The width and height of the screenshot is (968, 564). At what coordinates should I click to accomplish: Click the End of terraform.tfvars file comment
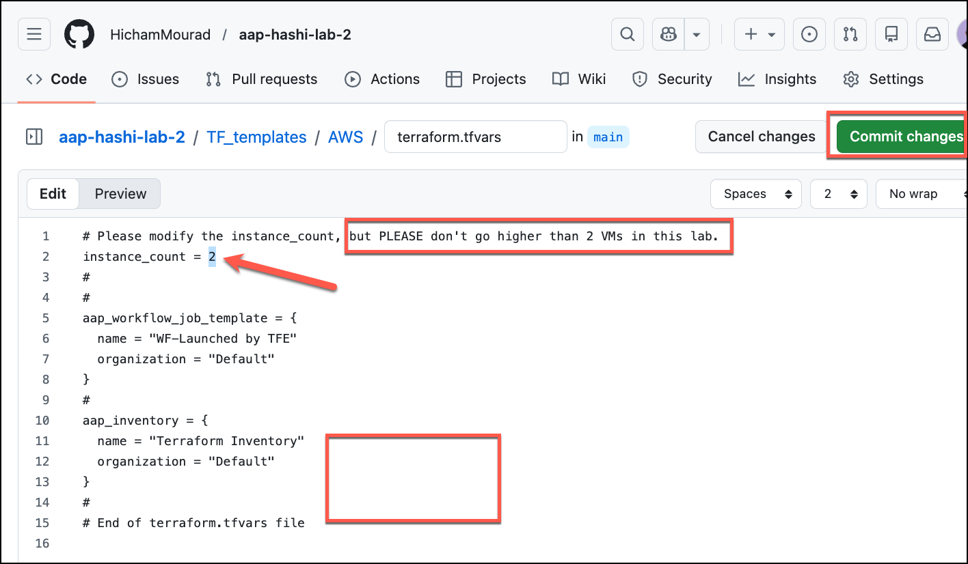(193, 523)
